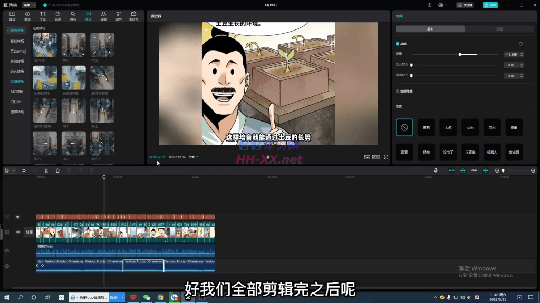Viewport: 540px width, 303px height.
Task: Toggle the 基础 (Basic) checkbox
Action: pos(398,44)
